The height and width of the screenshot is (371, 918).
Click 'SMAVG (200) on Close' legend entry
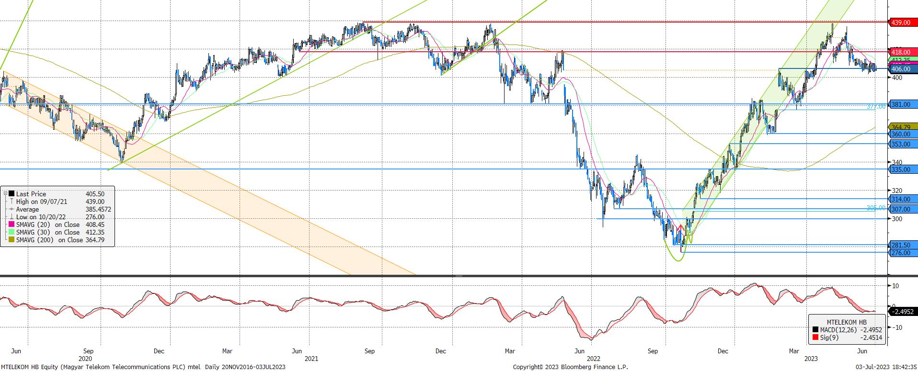[x=50, y=240]
